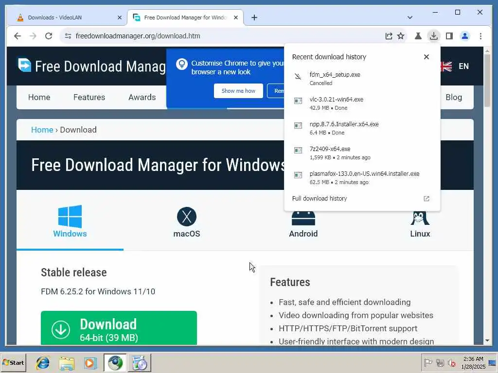Launch Internet Explorer from taskbar
Image resolution: width=498 pixels, height=373 pixels.
pyautogui.click(x=43, y=363)
